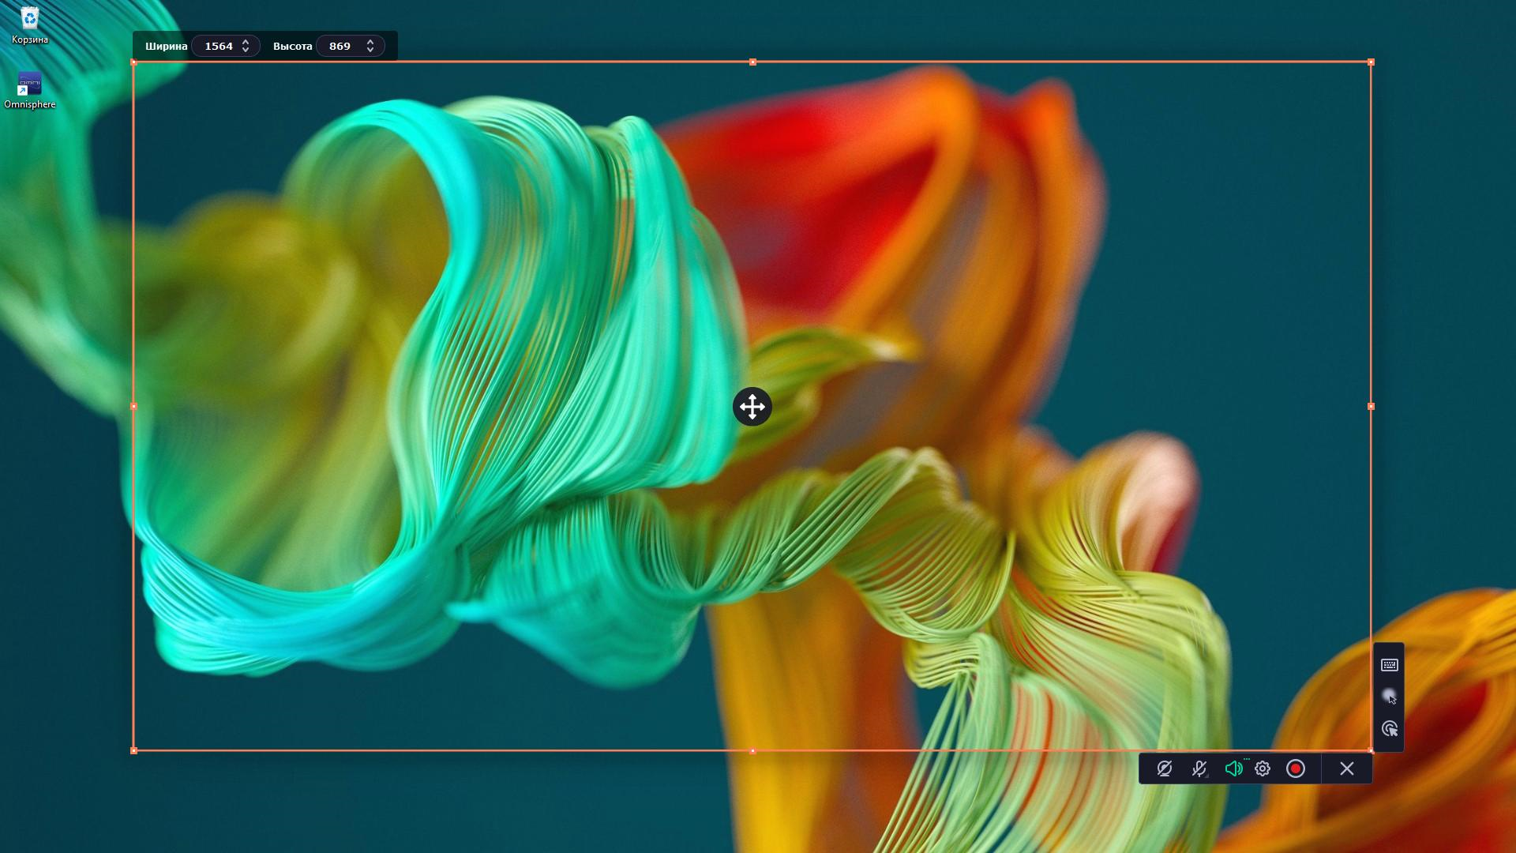The image size is (1516, 853).
Task: Decrease width with the down arrow
Action: (246, 51)
